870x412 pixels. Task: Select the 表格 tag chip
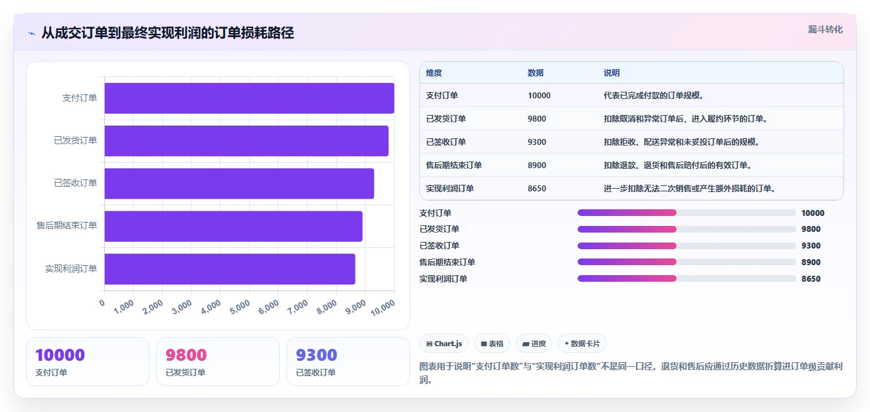[492, 344]
